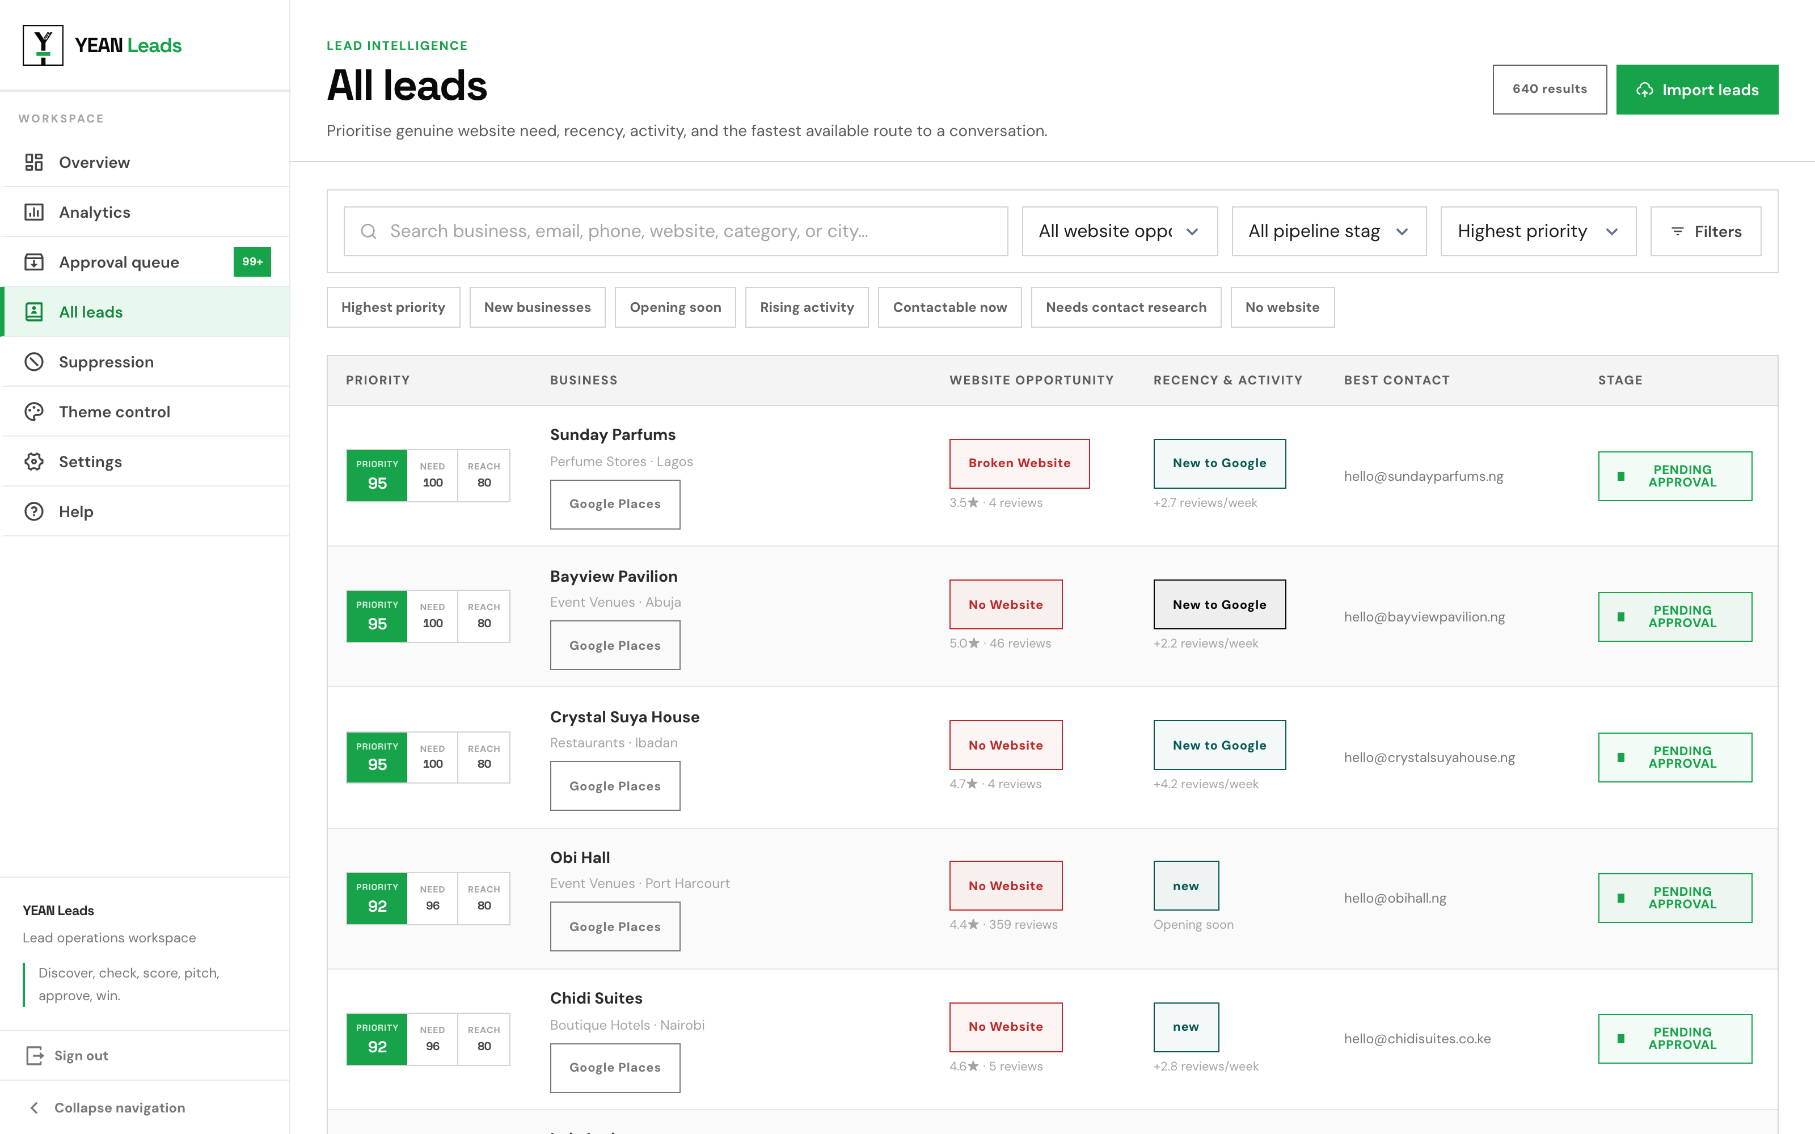Viewport: 1815px width, 1134px height.
Task: Open the All pipeline stages dropdown
Action: (1328, 231)
